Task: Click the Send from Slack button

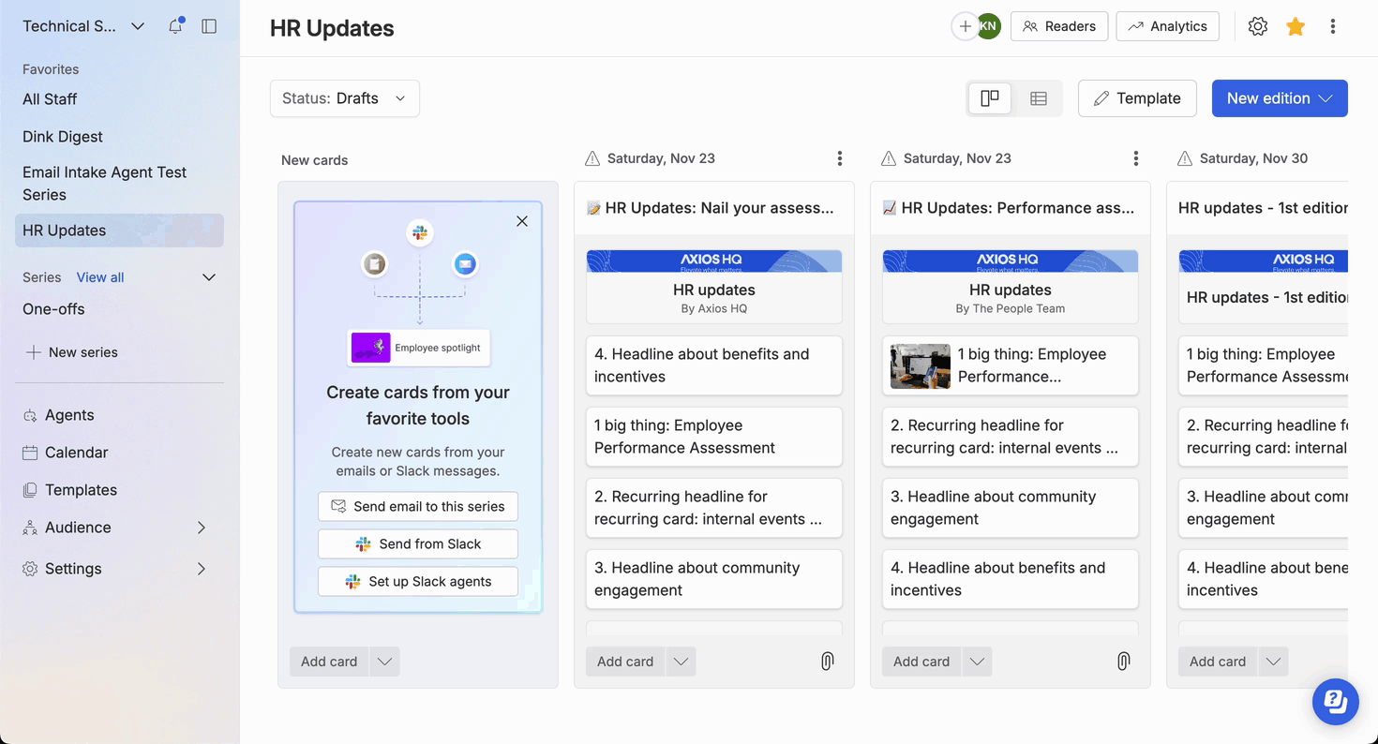Action: pos(418,543)
